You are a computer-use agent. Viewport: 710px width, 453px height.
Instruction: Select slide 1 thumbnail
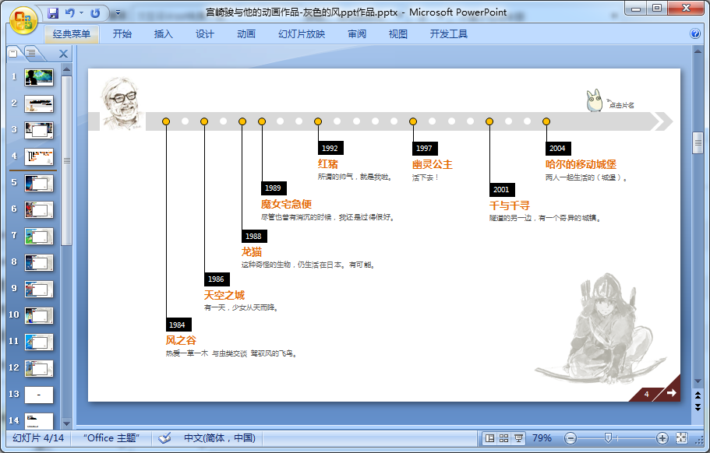click(39, 77)
